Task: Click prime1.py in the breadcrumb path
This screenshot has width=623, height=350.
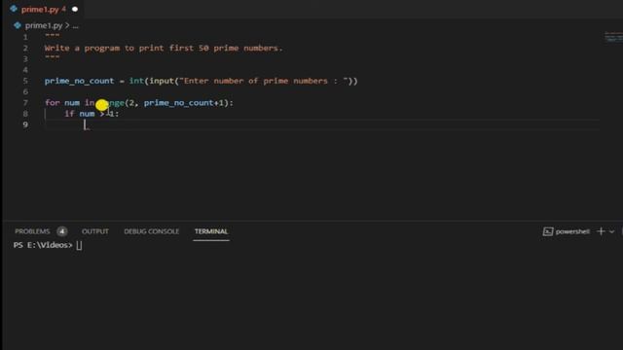Action: click(44, 25)
